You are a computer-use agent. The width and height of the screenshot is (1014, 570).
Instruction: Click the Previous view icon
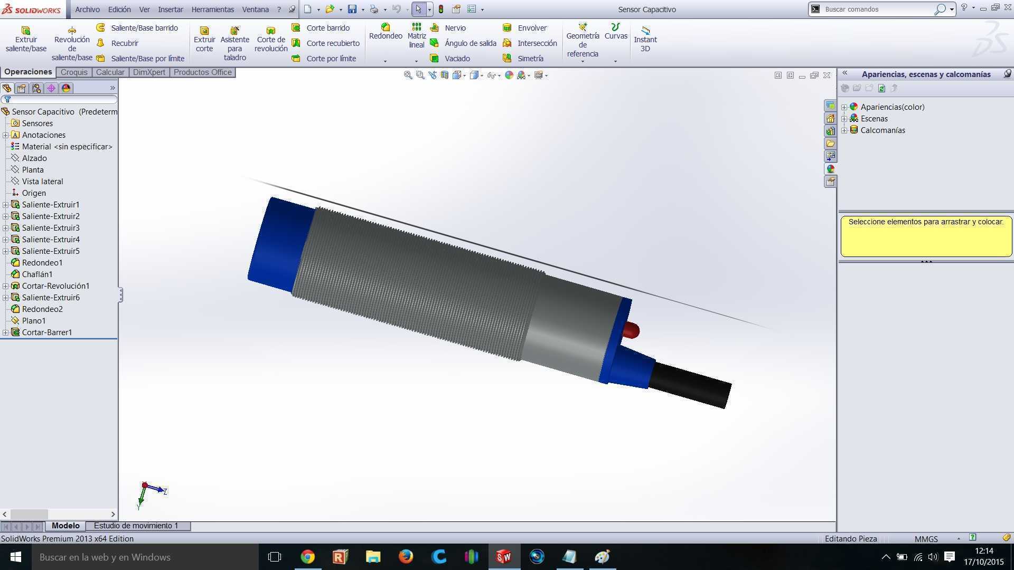433,75
